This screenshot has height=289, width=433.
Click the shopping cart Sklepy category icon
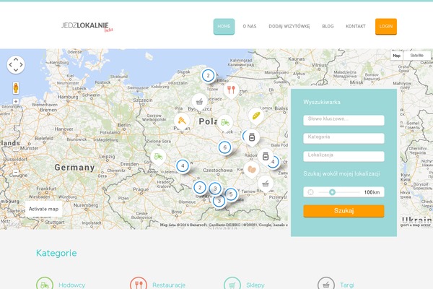(232, 283)
